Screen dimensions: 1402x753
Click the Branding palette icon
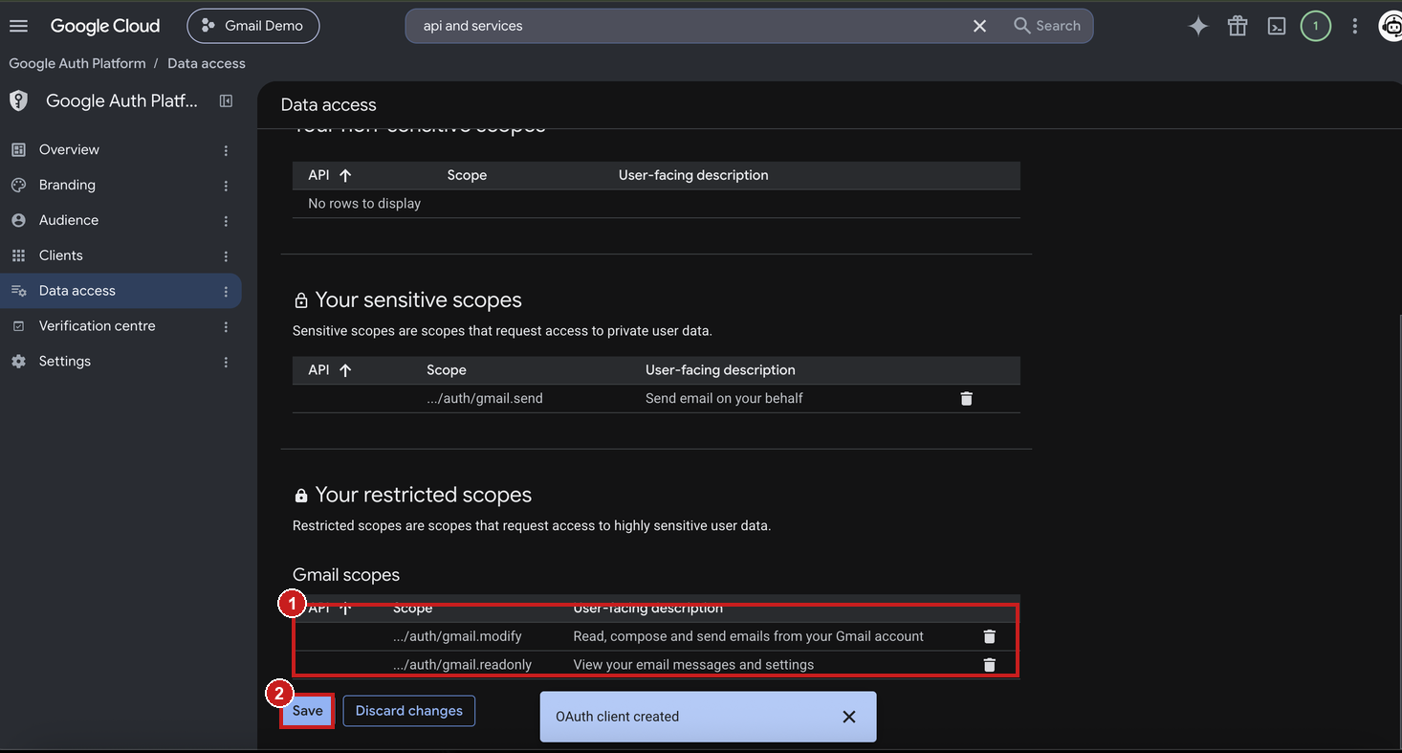click(x=18, y=185)
